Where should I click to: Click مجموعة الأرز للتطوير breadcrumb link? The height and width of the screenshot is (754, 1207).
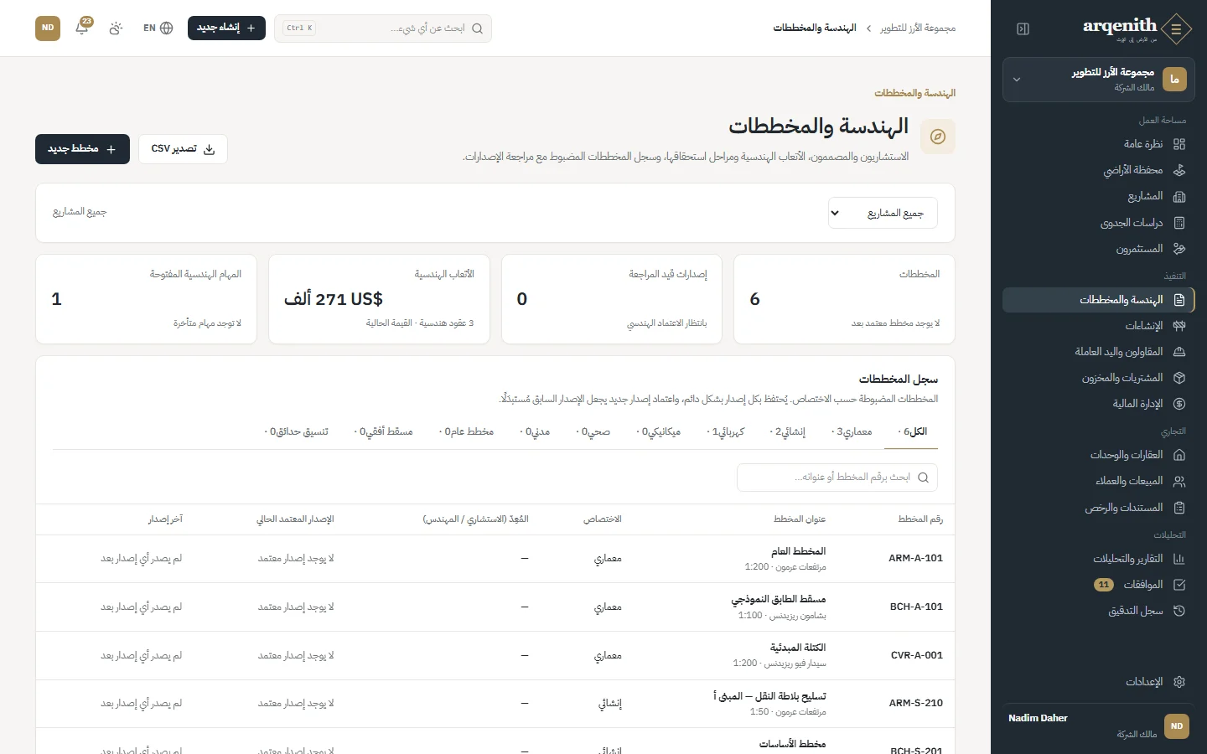point(918,28)
